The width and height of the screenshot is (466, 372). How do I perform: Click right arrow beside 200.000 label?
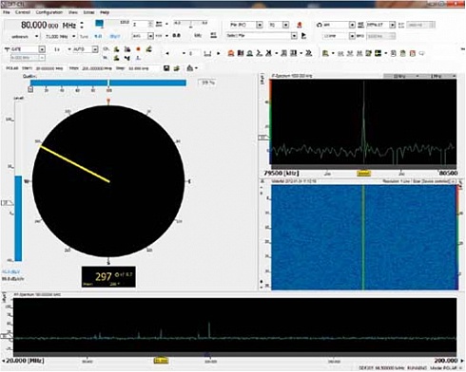click(462, 361)
